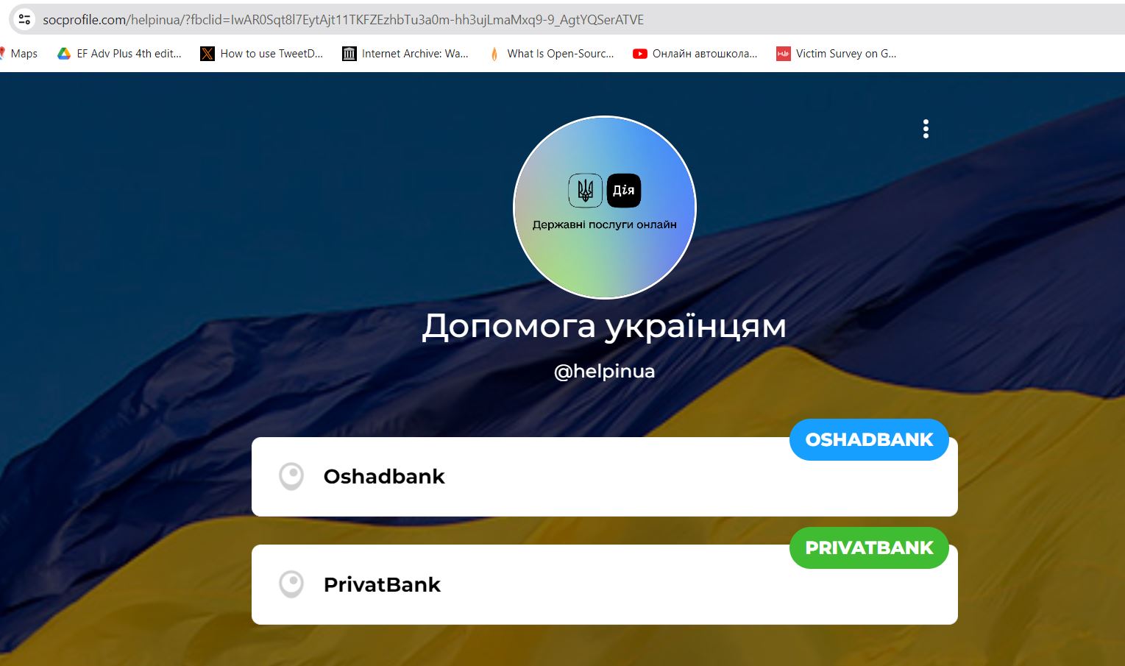Click the circle icon beside PrivatBank
1125x666 pixels.
291,585
